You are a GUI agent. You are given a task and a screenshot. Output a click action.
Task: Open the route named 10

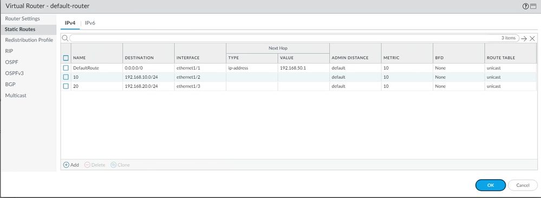76,77
